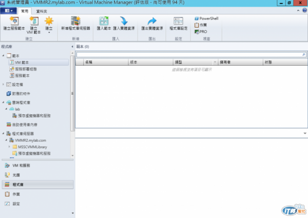The height and width of the screenshot is (218, 308).
Task: Open the 建立 star dropdown in the ribbon
Action: tap(49, 25)
